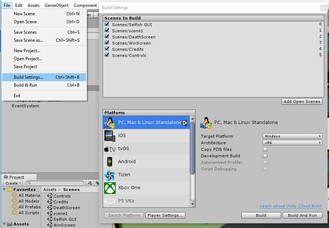Open the Architecture dropdown
Image resolution: width=329 pixels, height=228 pixels.
[x=292, y=142]
